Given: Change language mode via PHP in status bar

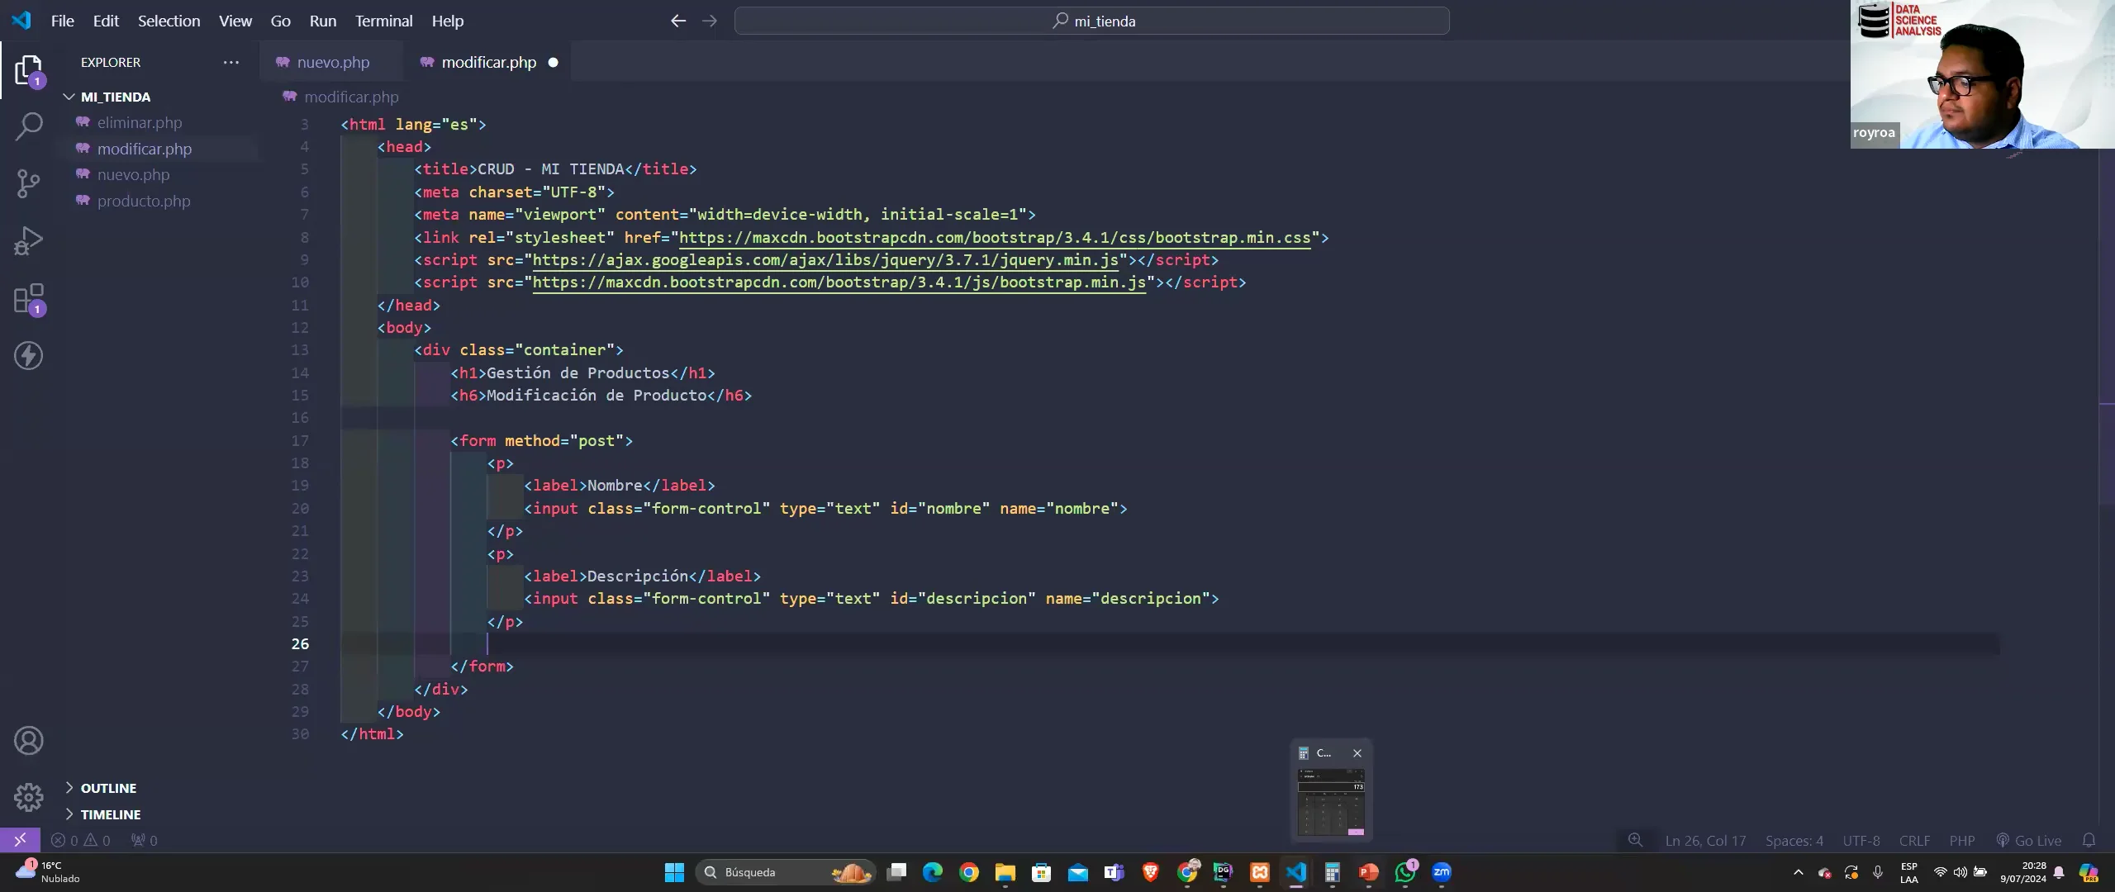Looking at the screenshot, I should (x=1962, y=840).
